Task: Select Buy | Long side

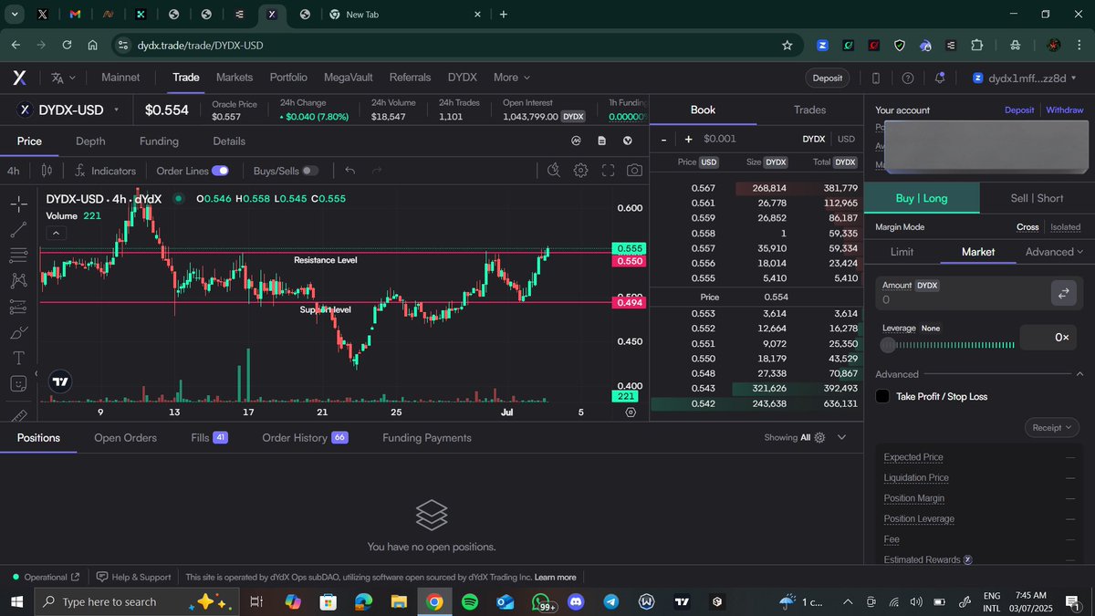Action: click(922, 198)
